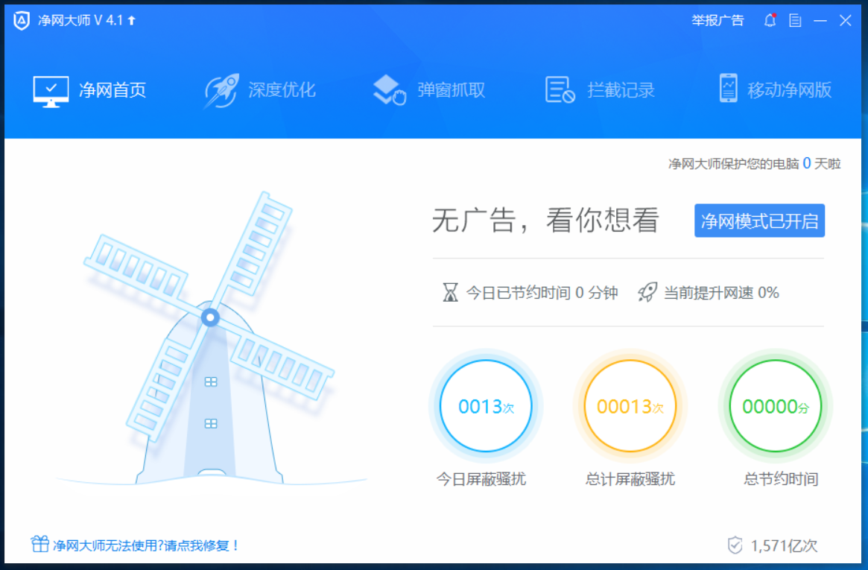Click the 净网大师 V 4.1 title text
Viewport: 868px width, 570px height.
(80, 20)
